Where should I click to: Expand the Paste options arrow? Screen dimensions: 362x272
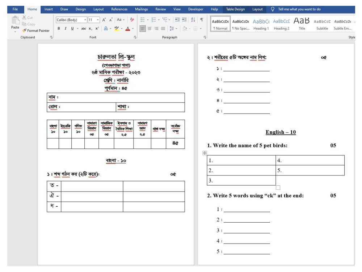pyautogui.click(x=15, y=32)
